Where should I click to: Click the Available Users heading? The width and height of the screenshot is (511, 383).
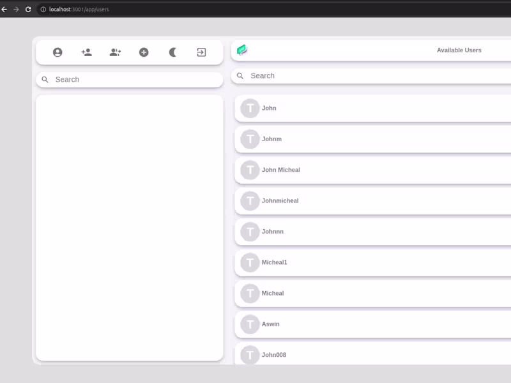459,50
